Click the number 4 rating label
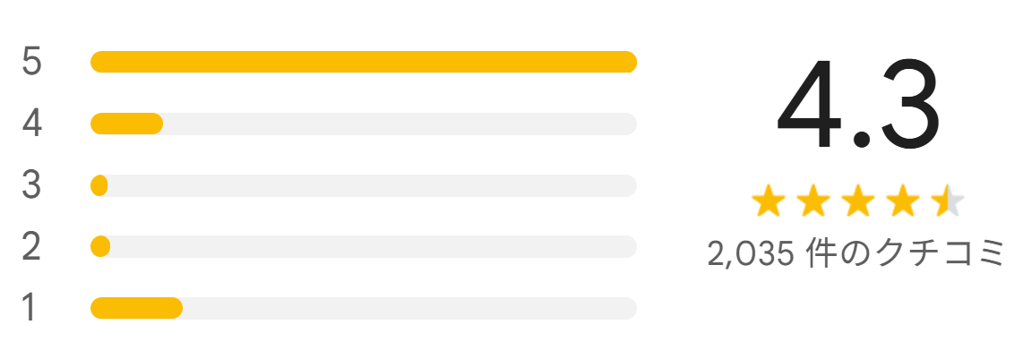1023x359 pixels. coord(32,124)
